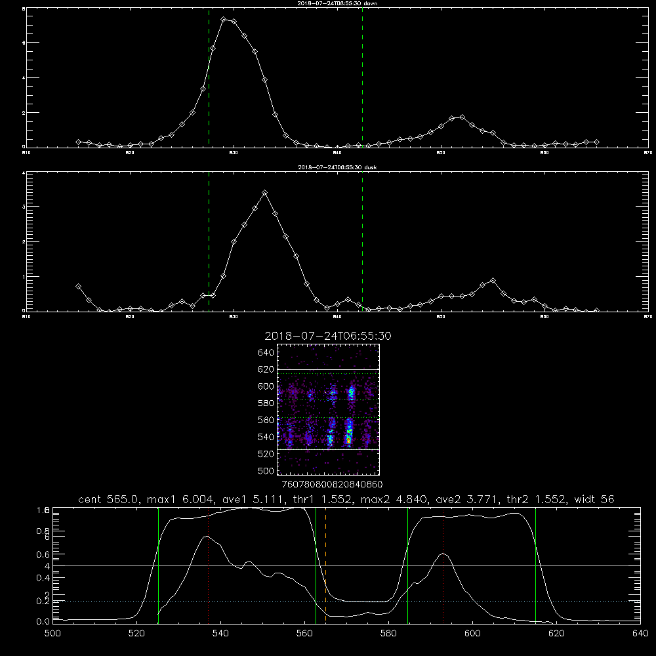Click the upper white horizontal line in heatmap

328,369
